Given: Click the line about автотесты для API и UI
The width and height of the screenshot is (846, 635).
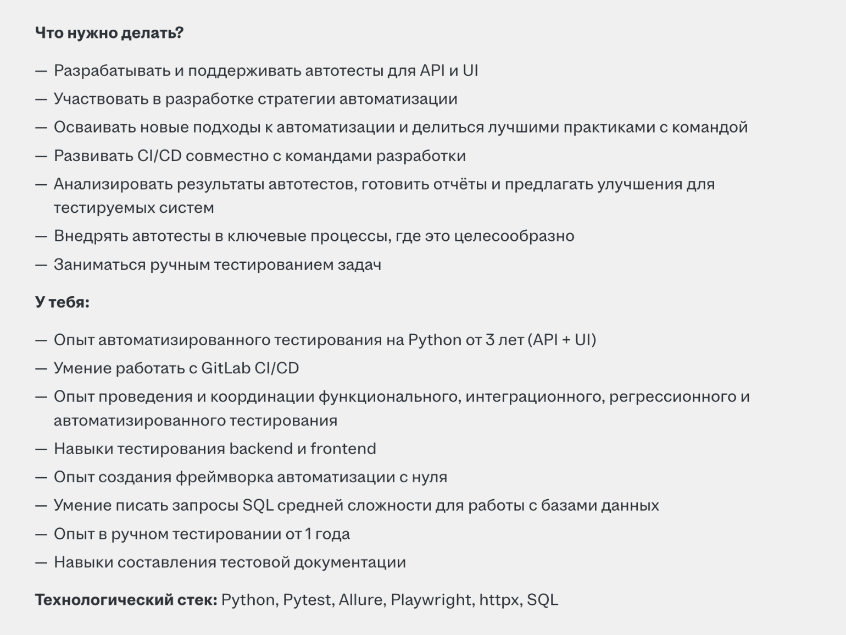Looking at the screenshot, I should tap(266, 71).
